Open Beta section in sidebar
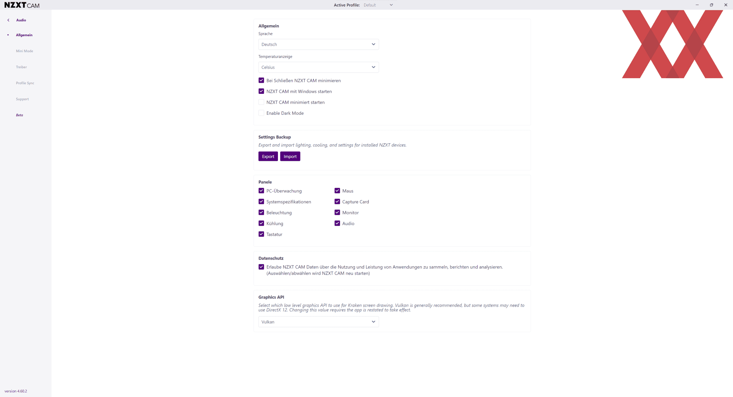The width and height of the screenshot is (733, 397). (x=19, y=115)
